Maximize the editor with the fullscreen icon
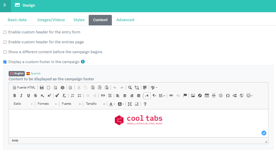Image resolution: width=276 pixels, height=152 pixels. tap(130, 104)
